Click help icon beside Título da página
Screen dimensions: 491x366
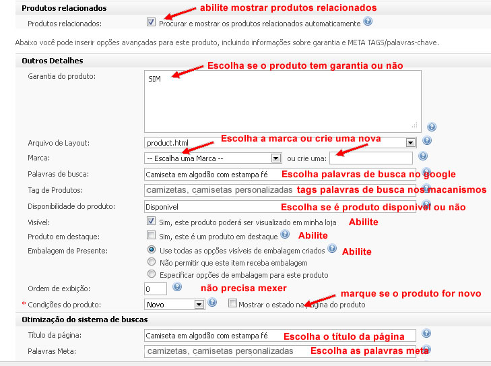(x=426, y=334)
